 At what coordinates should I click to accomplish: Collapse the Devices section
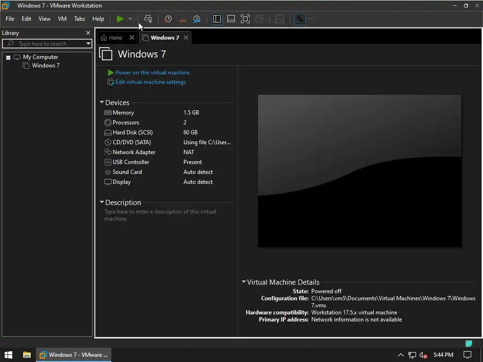(102, 102)
